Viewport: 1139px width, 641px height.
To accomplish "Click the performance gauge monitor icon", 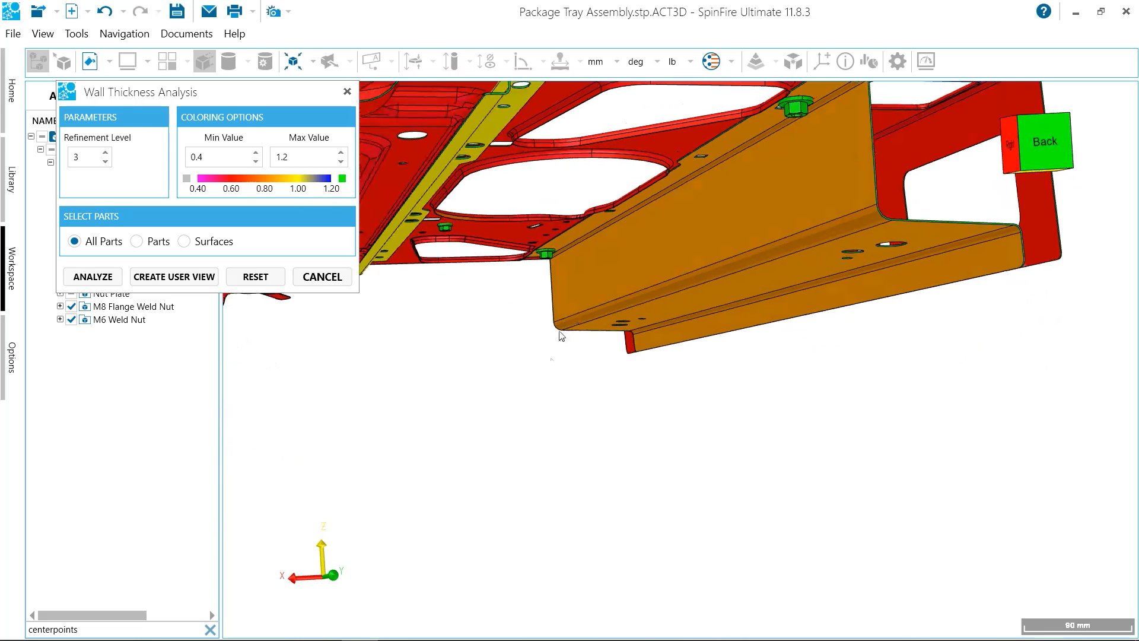I will 926,61.
